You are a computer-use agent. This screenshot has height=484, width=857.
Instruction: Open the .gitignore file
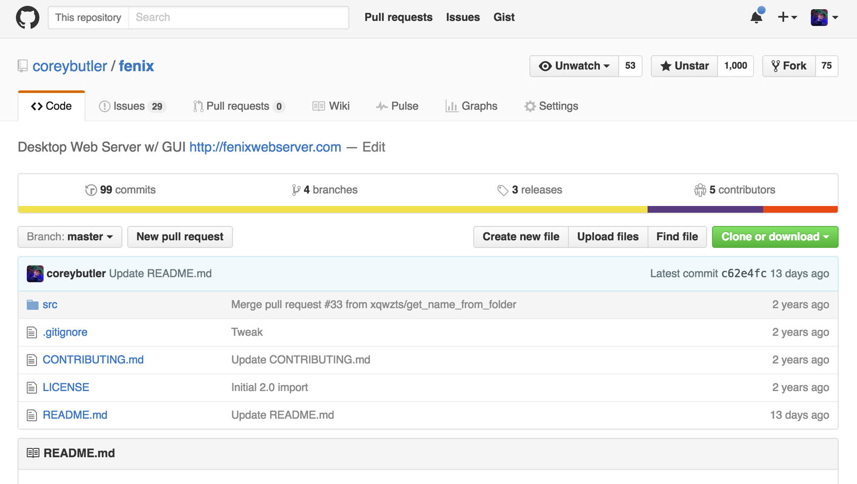(x=65, y=332)
